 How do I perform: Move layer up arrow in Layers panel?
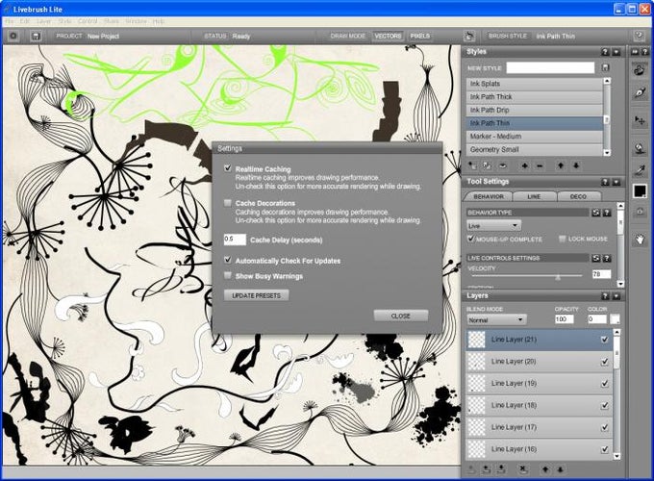(544, 469)
